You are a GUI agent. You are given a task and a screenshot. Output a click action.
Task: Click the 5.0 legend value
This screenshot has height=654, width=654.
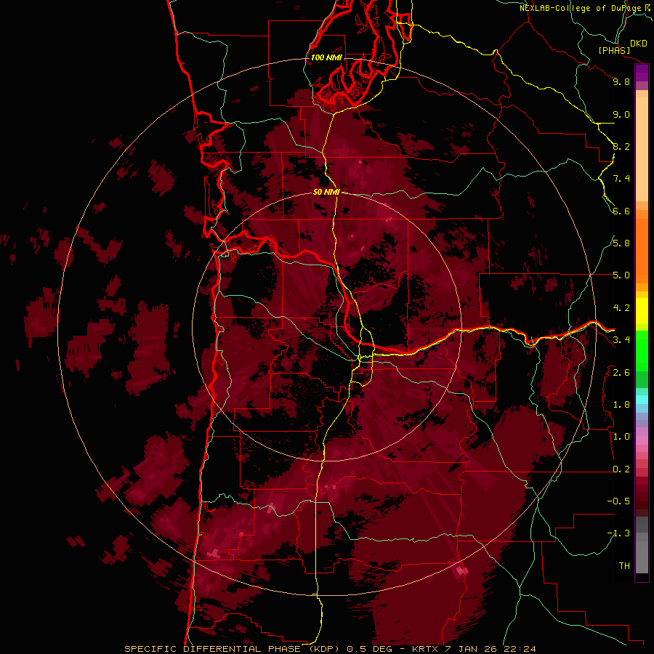pyautogui.click(x=621, y=275)
